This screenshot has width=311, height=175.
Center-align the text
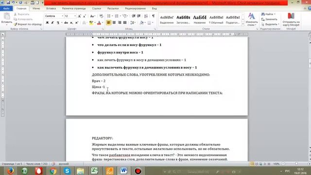(x=114, y=23)
